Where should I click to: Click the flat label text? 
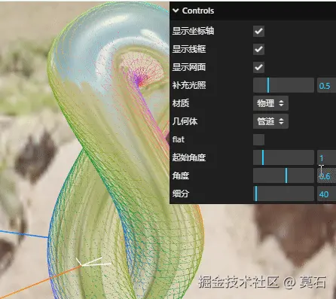tap(179, 139)
